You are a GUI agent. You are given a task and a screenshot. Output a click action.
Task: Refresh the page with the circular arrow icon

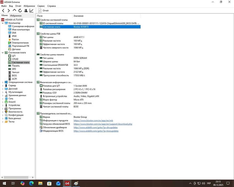tap(20, 11)
